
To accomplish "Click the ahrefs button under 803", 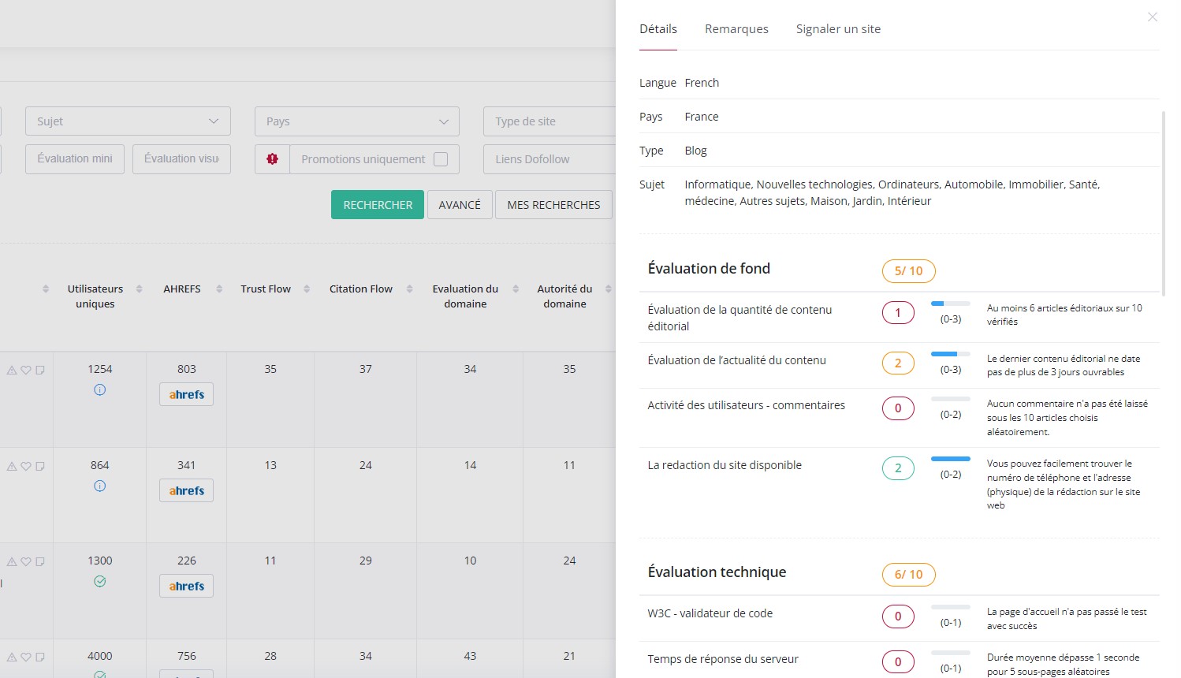I will [186, 395].
